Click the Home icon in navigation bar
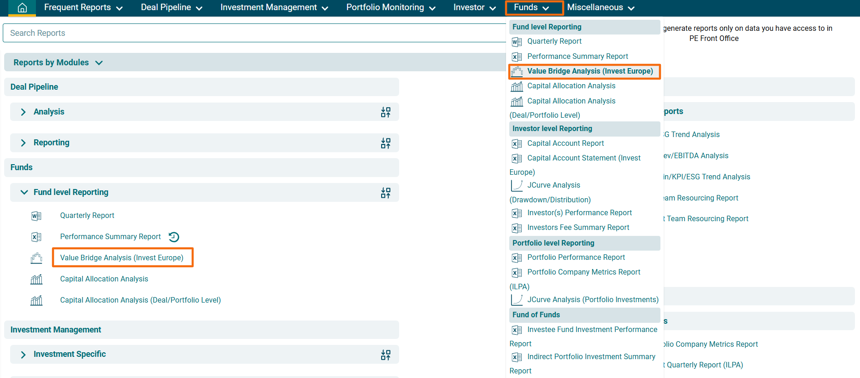This screenshot has height=378, width=860. 22,8
